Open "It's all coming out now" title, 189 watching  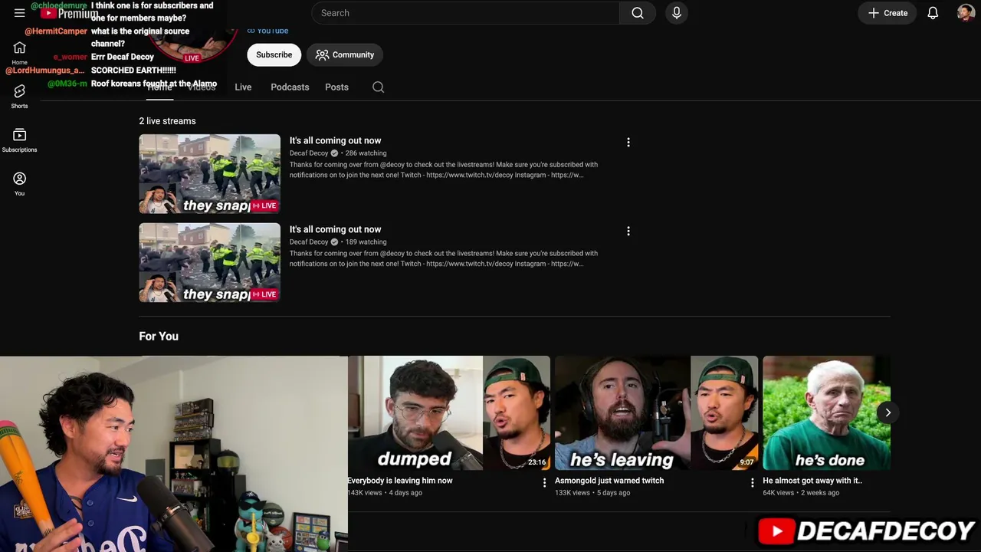[x=336, y=230]
